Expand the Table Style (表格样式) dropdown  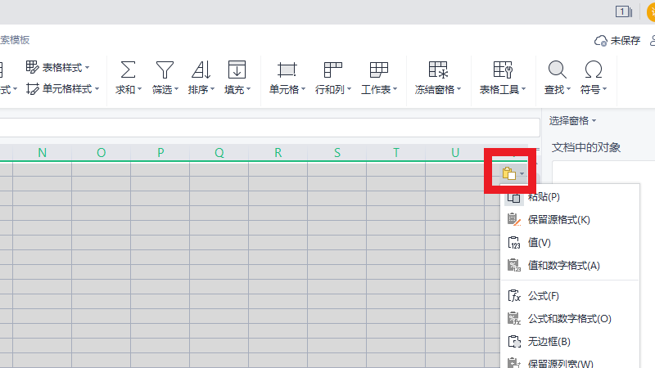(88, 67)
